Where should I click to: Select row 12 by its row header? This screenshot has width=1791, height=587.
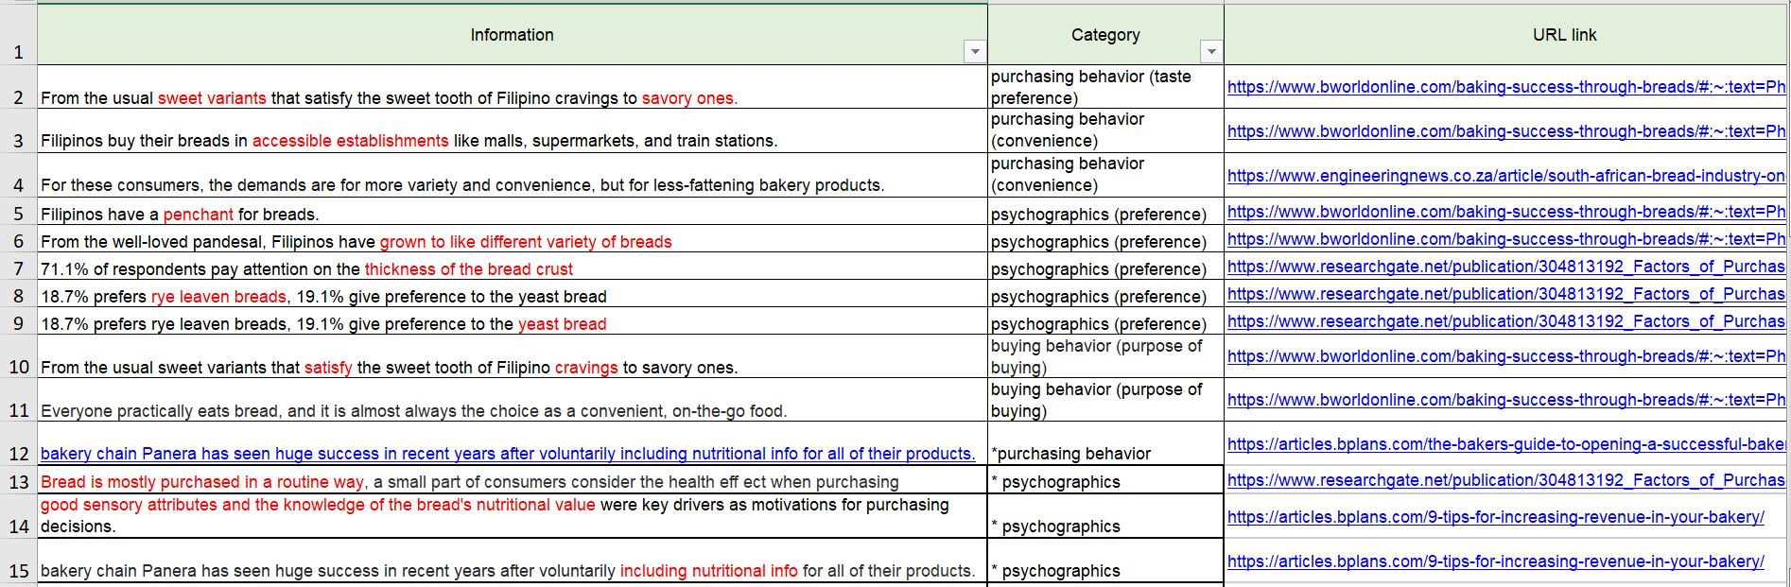click(x=18, y=455)
